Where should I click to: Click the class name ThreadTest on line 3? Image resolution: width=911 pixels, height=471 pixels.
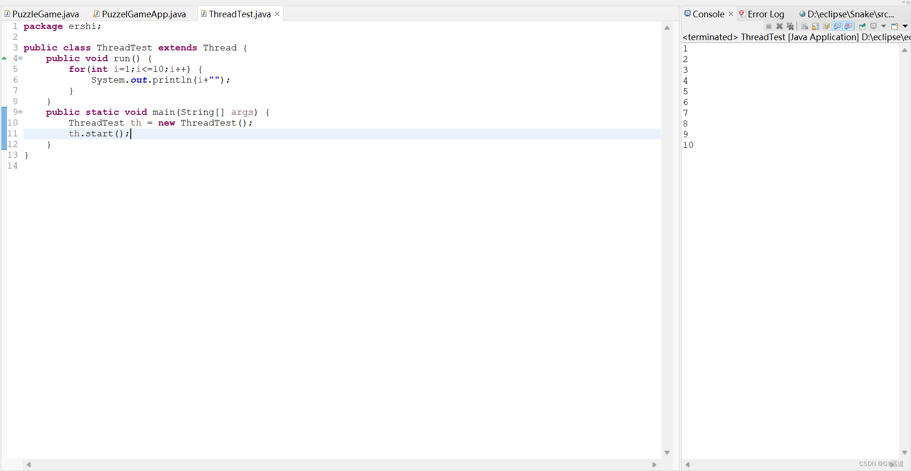tap(124, 48)
